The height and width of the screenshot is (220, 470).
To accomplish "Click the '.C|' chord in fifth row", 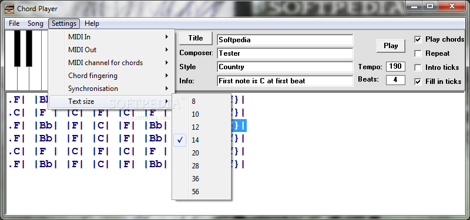I will 17,151.
